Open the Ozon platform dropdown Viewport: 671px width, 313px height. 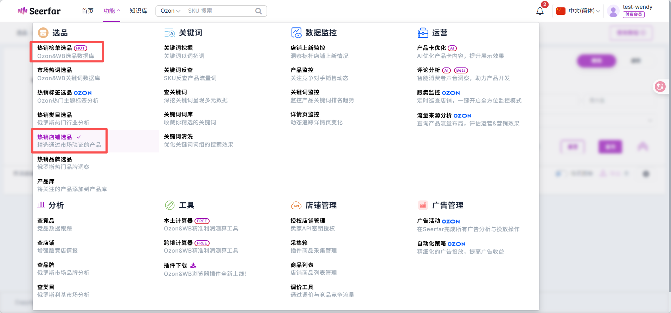(x=170, y=11)
